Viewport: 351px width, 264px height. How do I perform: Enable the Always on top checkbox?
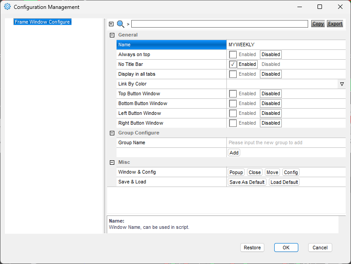click(233, 55)
